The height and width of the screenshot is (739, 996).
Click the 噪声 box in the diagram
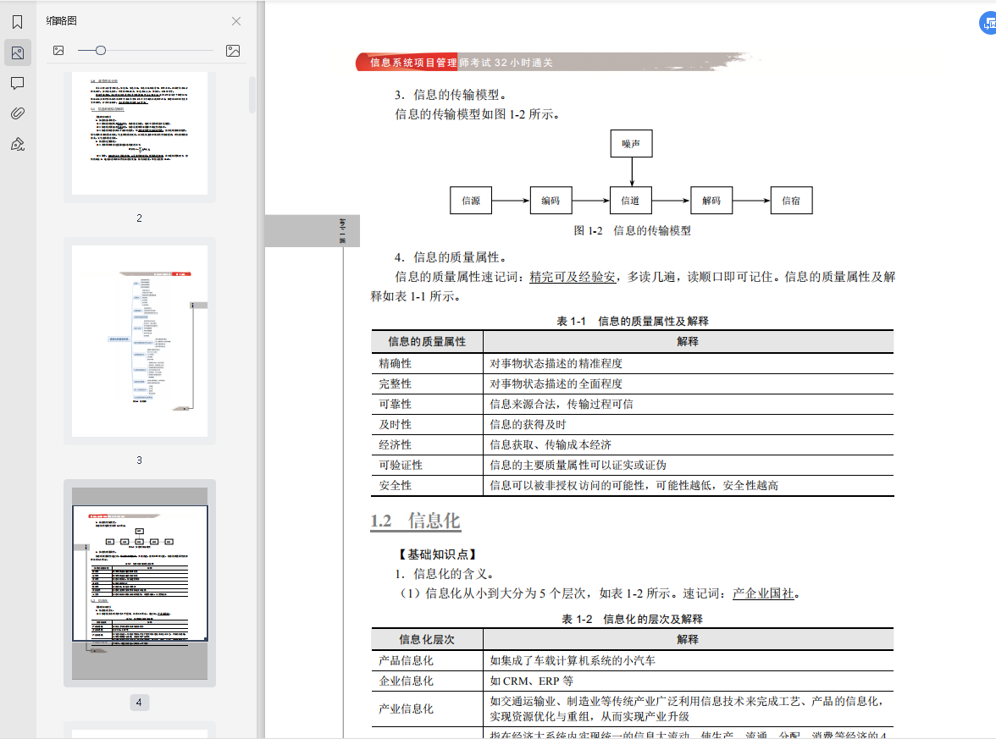coord(632,144)
